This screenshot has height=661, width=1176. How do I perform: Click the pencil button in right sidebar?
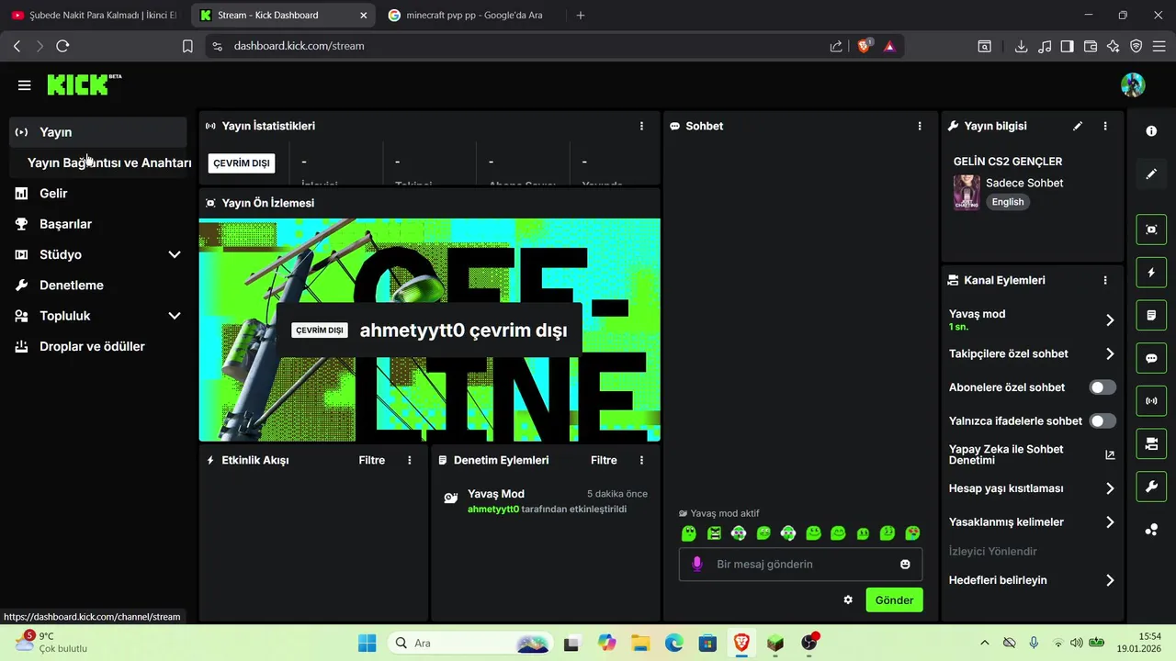tap(1151, 174)
